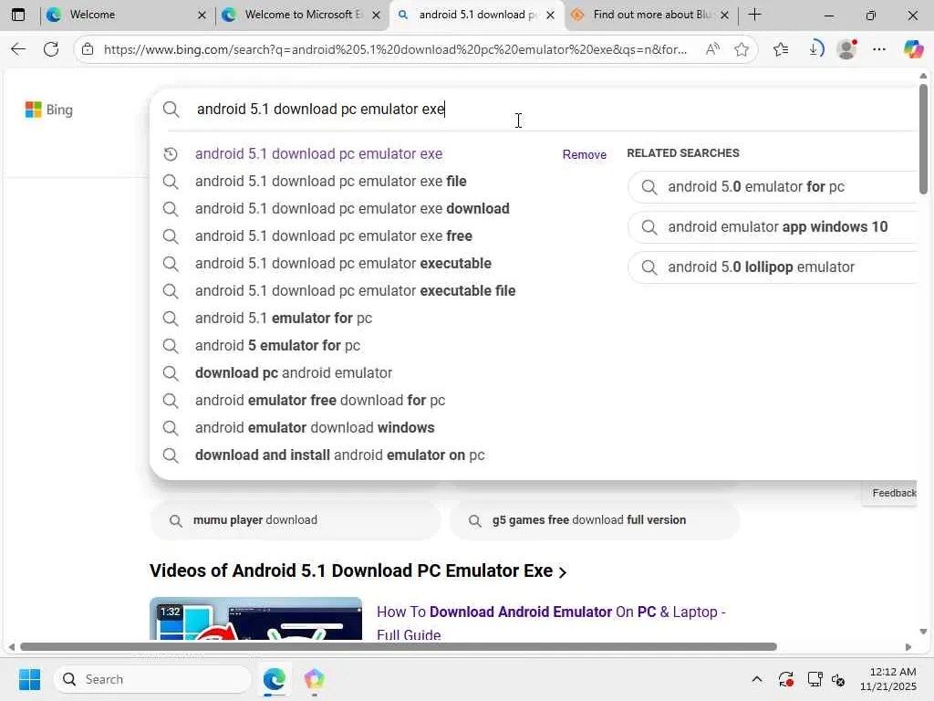Pick suggestion android 5.1 emulator for pc
This screenshot has height=701, width=934.
284,319
